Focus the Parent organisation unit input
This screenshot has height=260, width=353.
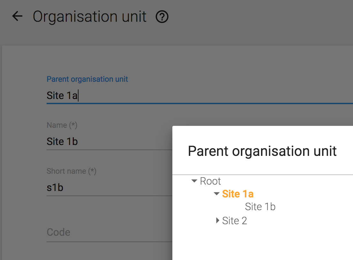[192, 96]
